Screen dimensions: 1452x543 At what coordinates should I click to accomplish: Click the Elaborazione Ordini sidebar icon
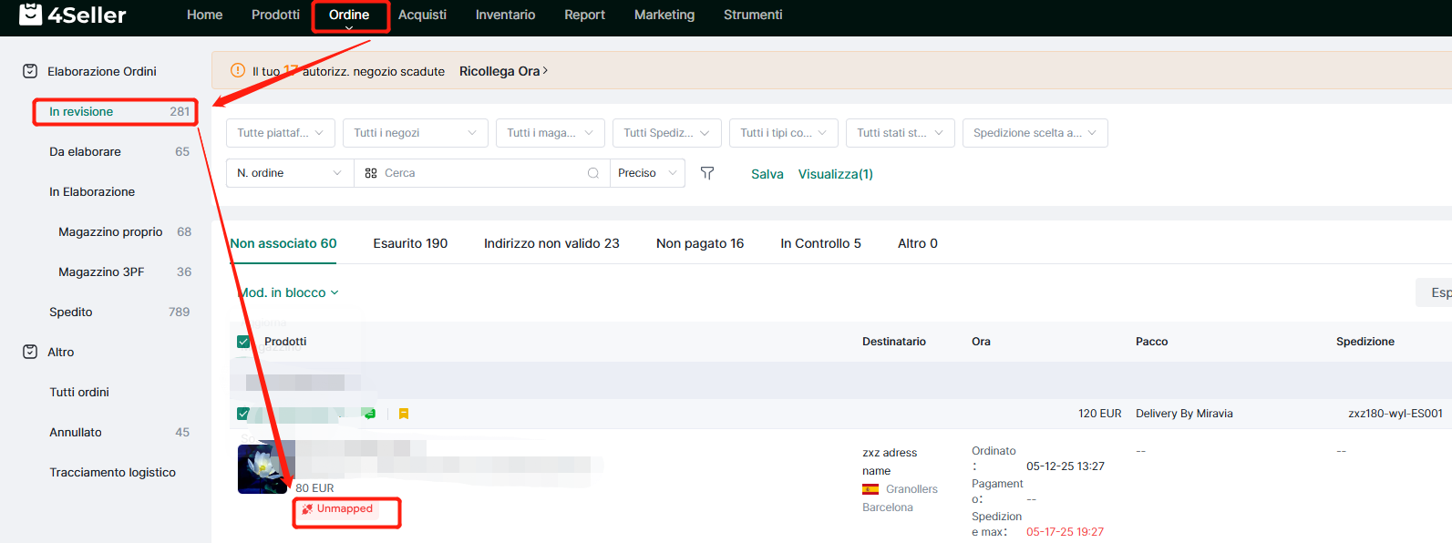coord(30,71)
